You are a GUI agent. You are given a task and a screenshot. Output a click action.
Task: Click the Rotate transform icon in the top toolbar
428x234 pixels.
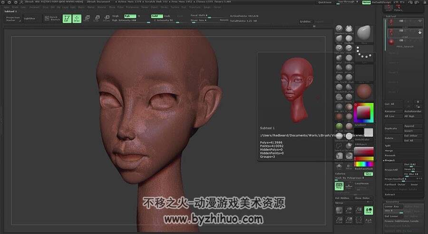107,19
